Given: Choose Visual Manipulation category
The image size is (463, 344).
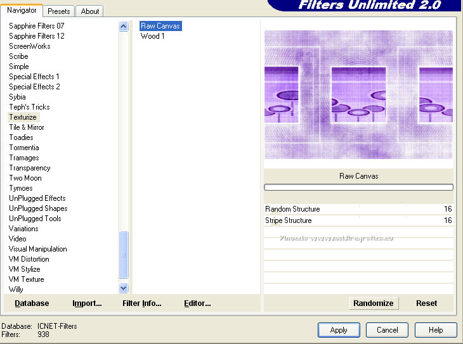Looking at the screenshot, I should click(x=38, y=249).
